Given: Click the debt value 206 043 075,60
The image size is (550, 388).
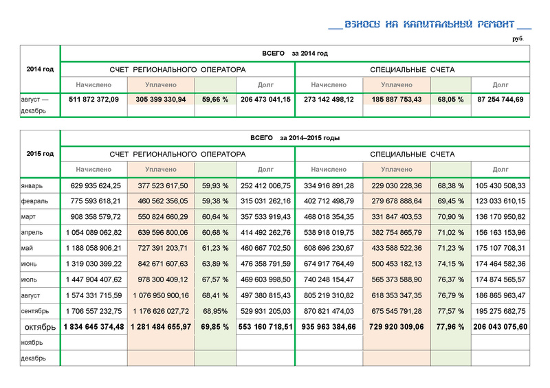Looking at the screenshot, I should coord(500,328).
